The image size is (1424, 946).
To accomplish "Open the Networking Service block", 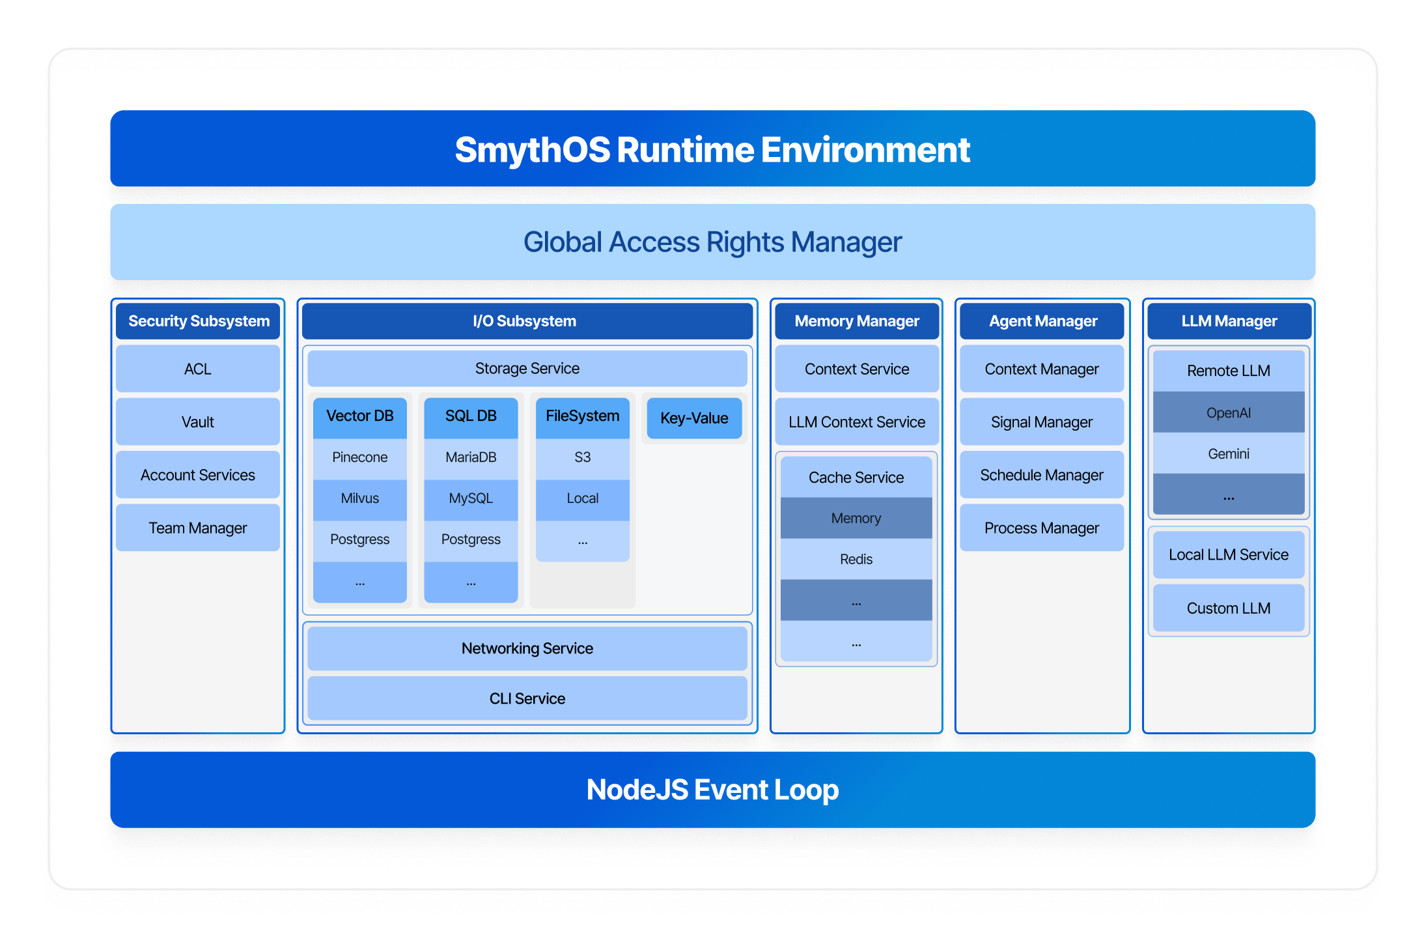I will [x=527, y=648].
